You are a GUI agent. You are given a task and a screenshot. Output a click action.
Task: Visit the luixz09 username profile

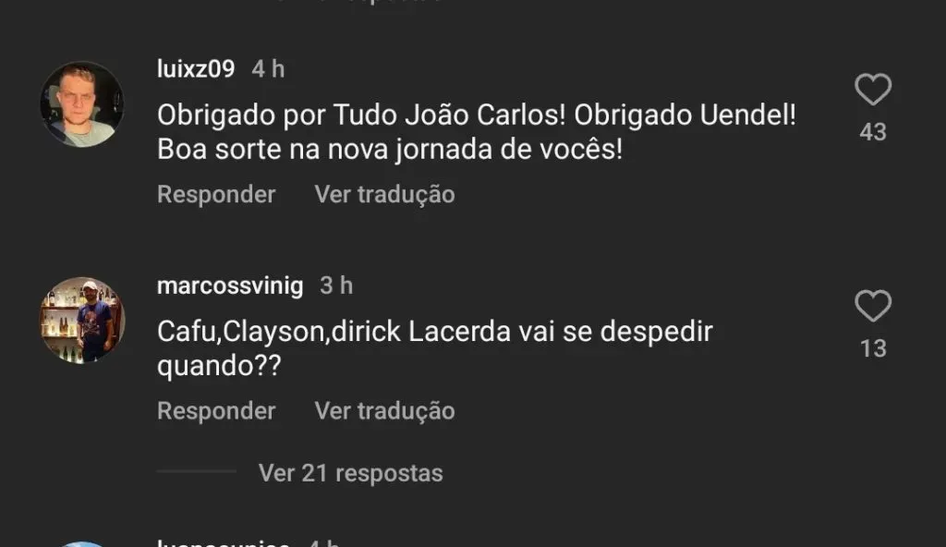click(196, 68)
